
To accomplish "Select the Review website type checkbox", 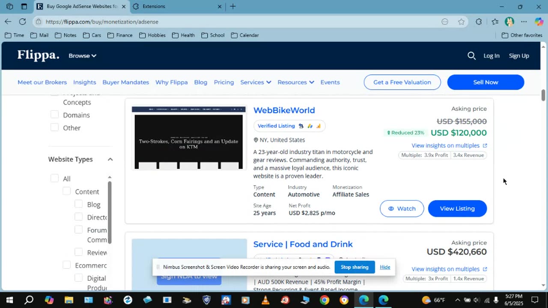I will point(78,252).
